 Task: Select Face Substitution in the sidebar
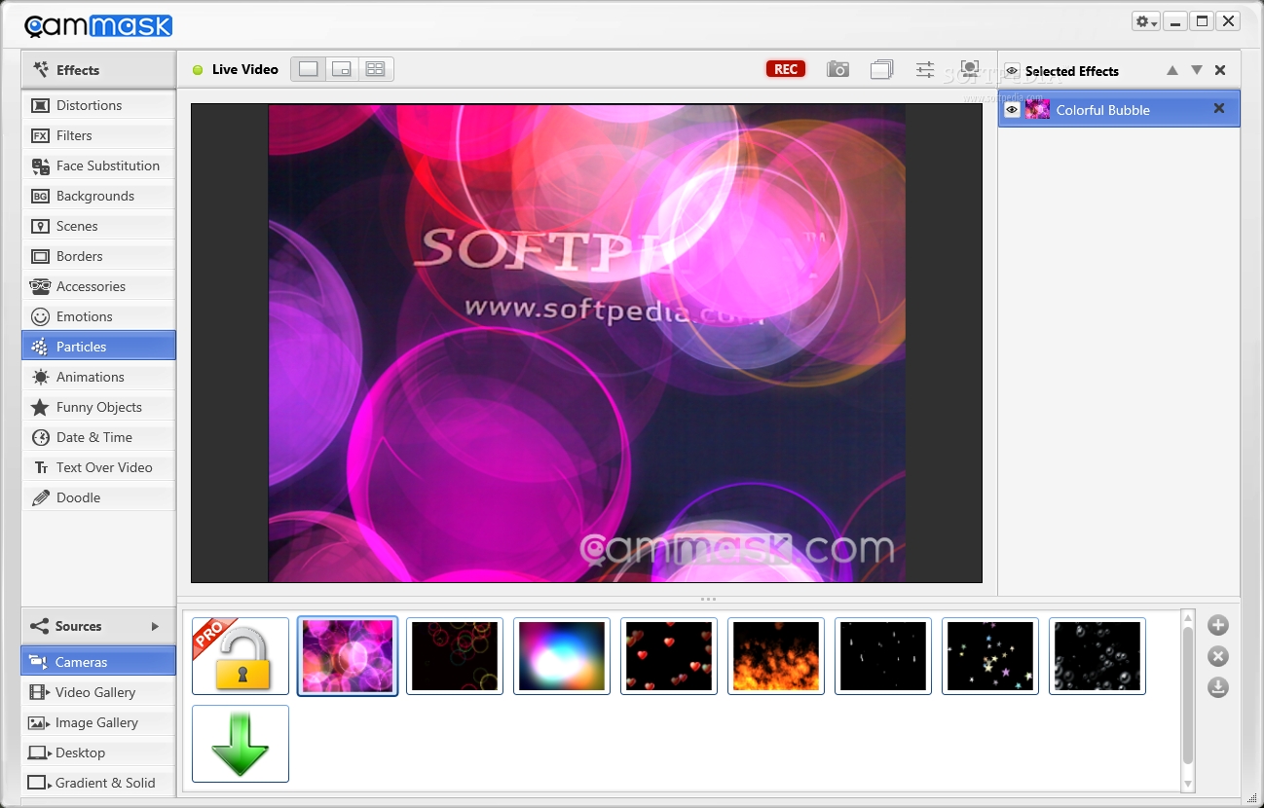(x=98, y=165)
